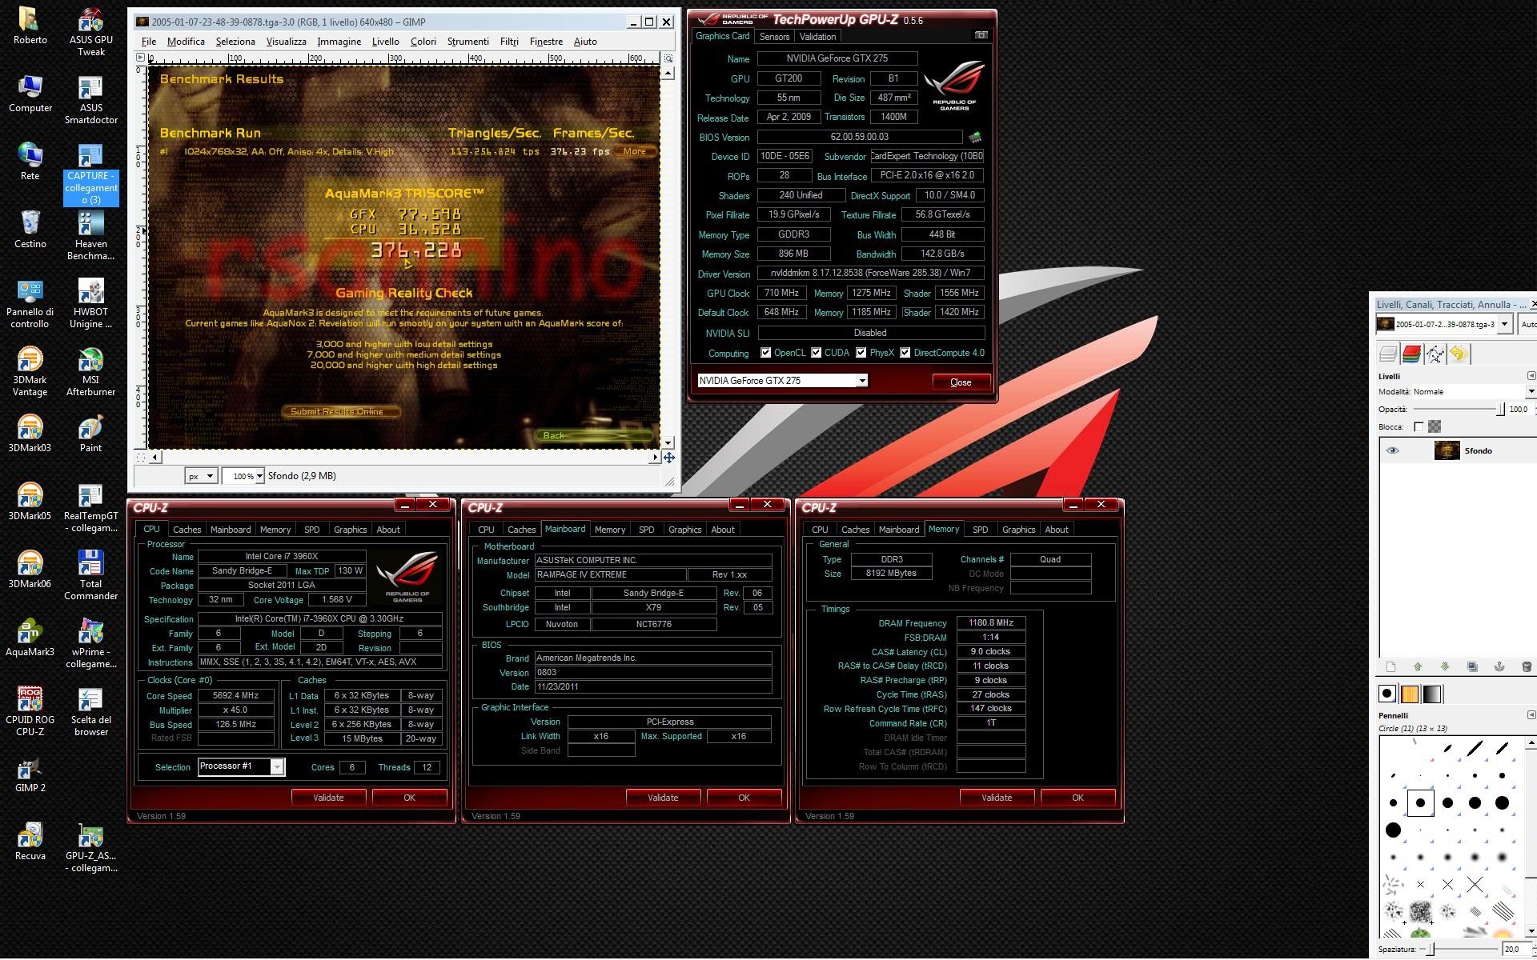Toggle the Blocca lock pixels checkbox

click(1419, 427)
